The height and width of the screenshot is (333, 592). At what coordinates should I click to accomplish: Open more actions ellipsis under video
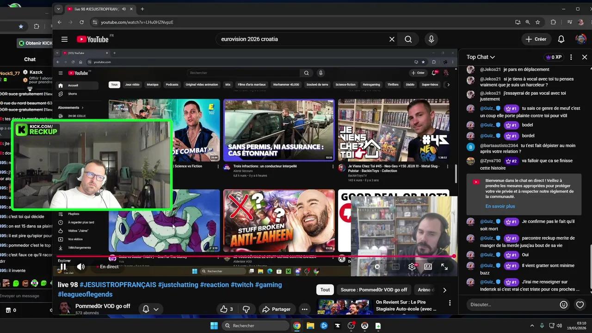pyautogui.click(x=304, y=309)
